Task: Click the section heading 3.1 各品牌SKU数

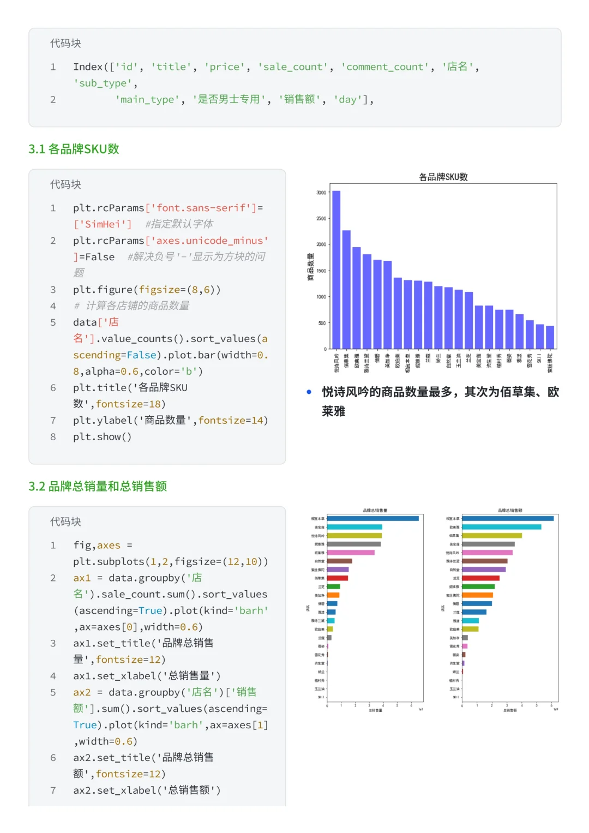Action: coord(74,149)
